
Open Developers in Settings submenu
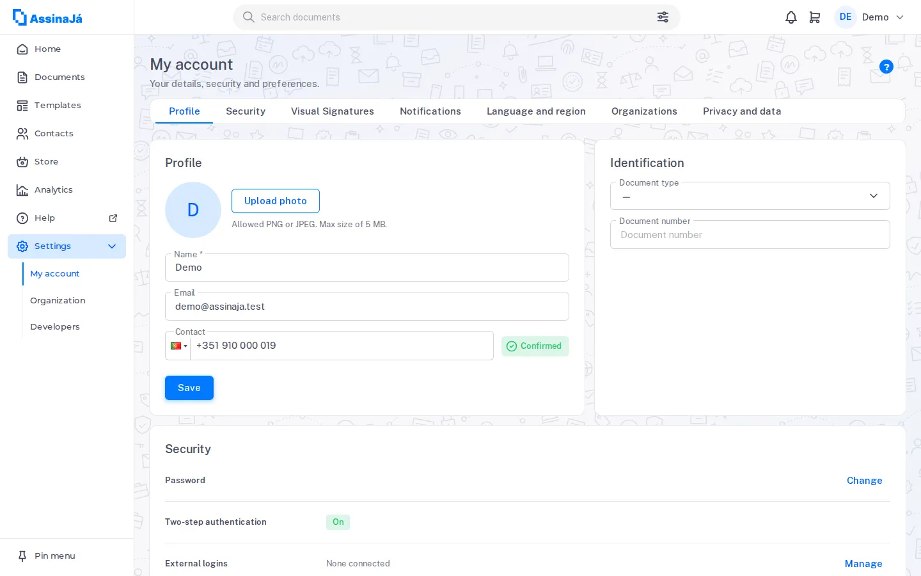[55, 327]
